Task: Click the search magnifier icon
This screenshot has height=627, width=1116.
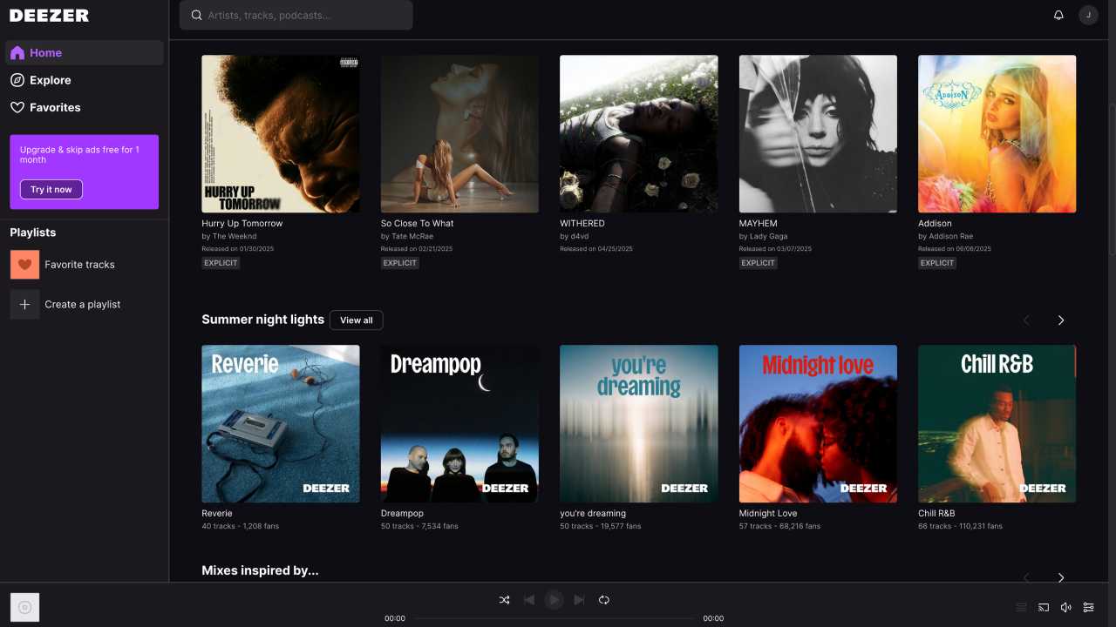Action: point(197,15)
